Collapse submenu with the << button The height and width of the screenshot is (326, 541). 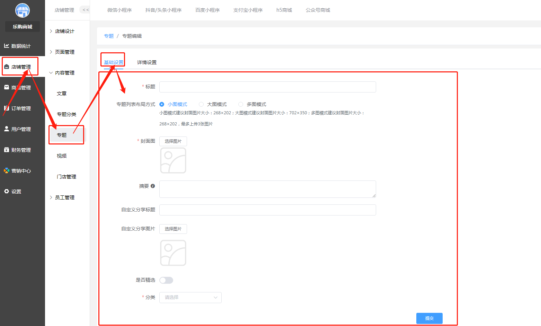(x=85, y=10)
